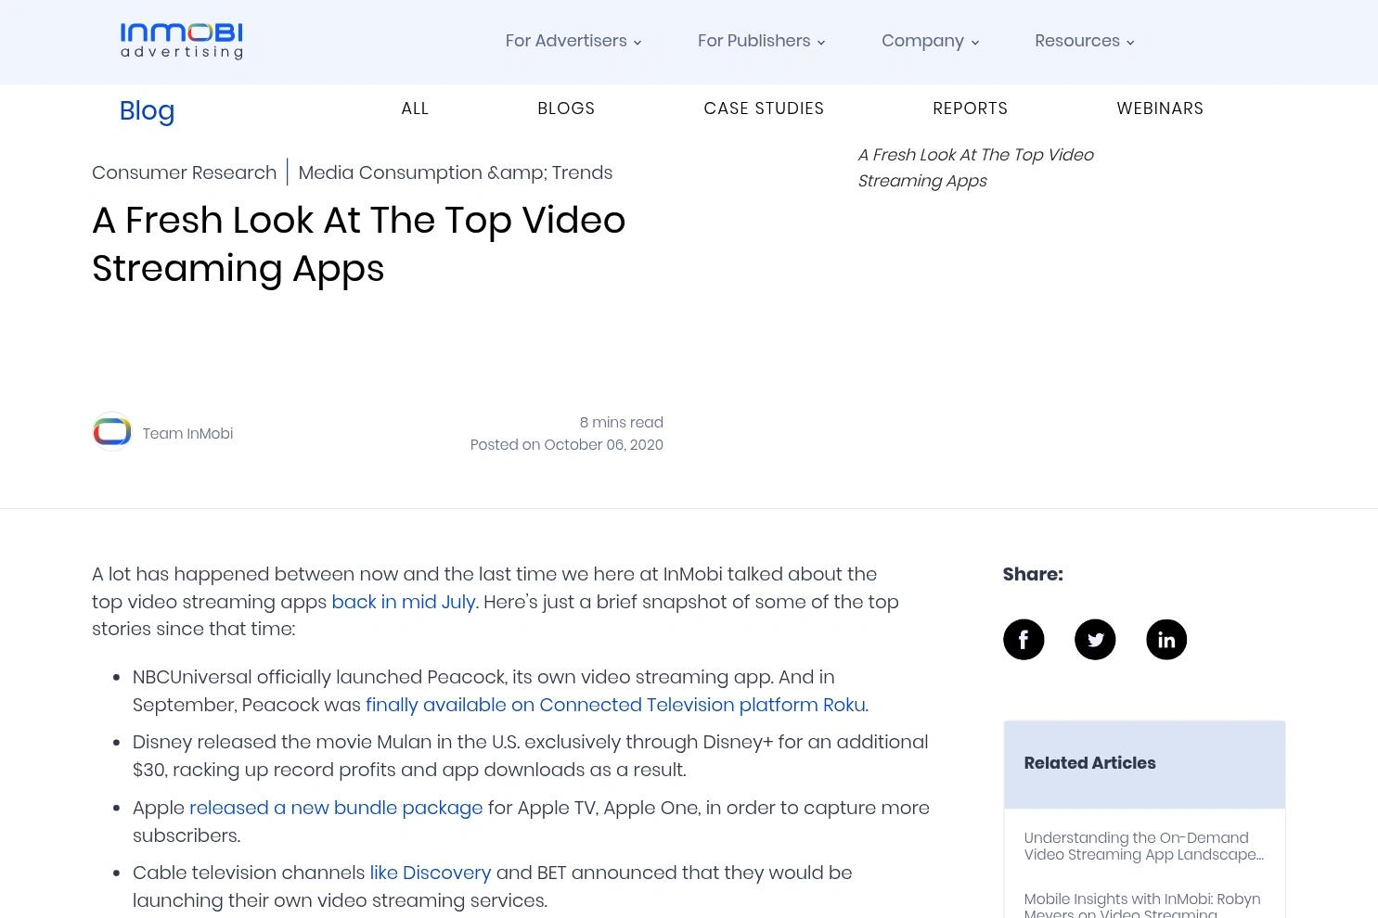Image resolution: width=1378 pixels, height=918 pixels.
Task: Go to the Blog section heading link
Action: (147, 110)
